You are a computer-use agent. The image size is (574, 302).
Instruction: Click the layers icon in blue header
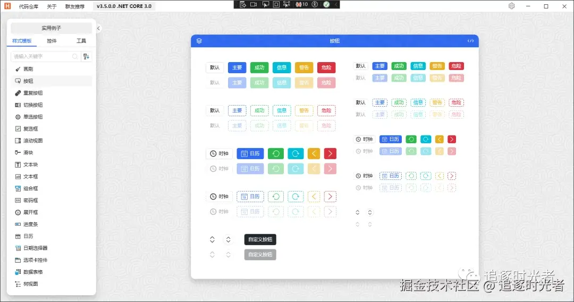[x=199, y=40]
